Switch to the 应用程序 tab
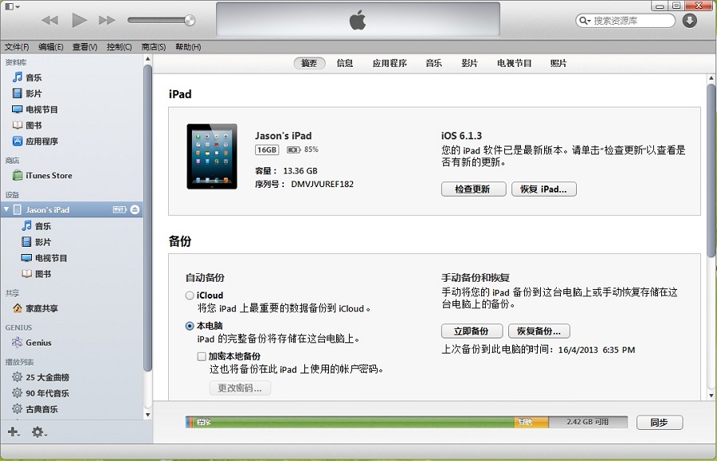Image resolution: width=717 pixels, height=461 pixels. [x=389, y=63]
